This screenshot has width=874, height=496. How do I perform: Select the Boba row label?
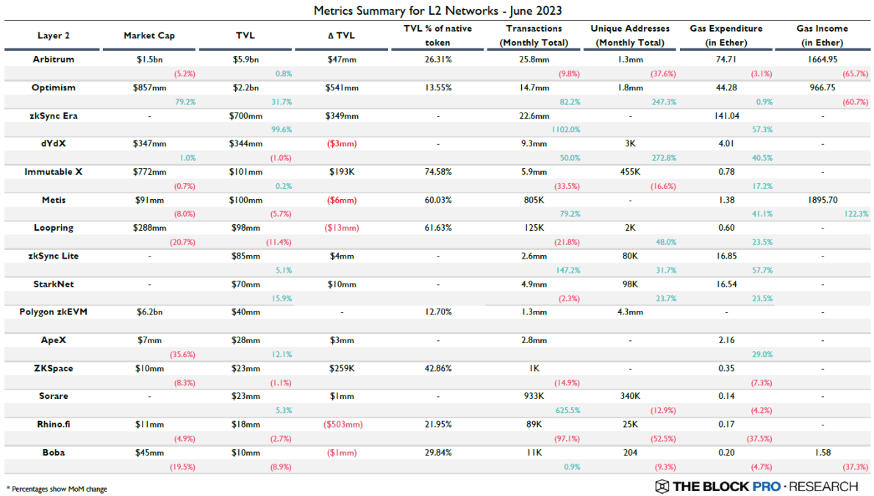(x=54, y=452)
